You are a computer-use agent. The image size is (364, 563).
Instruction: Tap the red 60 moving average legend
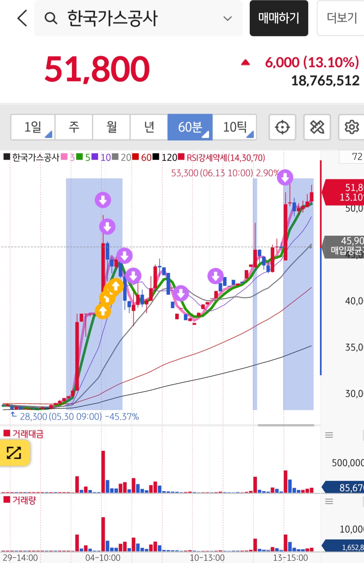[x=142, y=157]
